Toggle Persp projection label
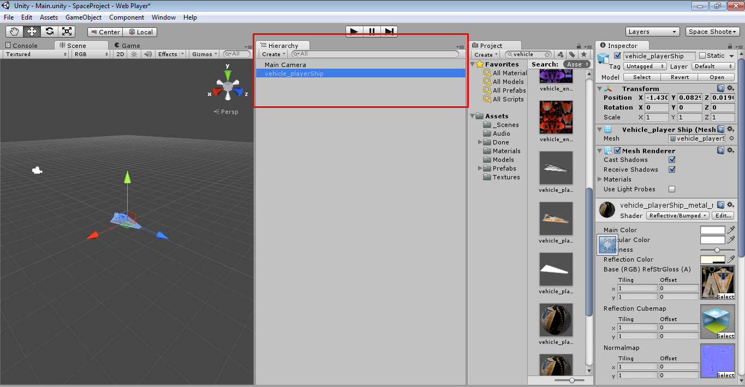Screen dimensions: 745x387 226,112
